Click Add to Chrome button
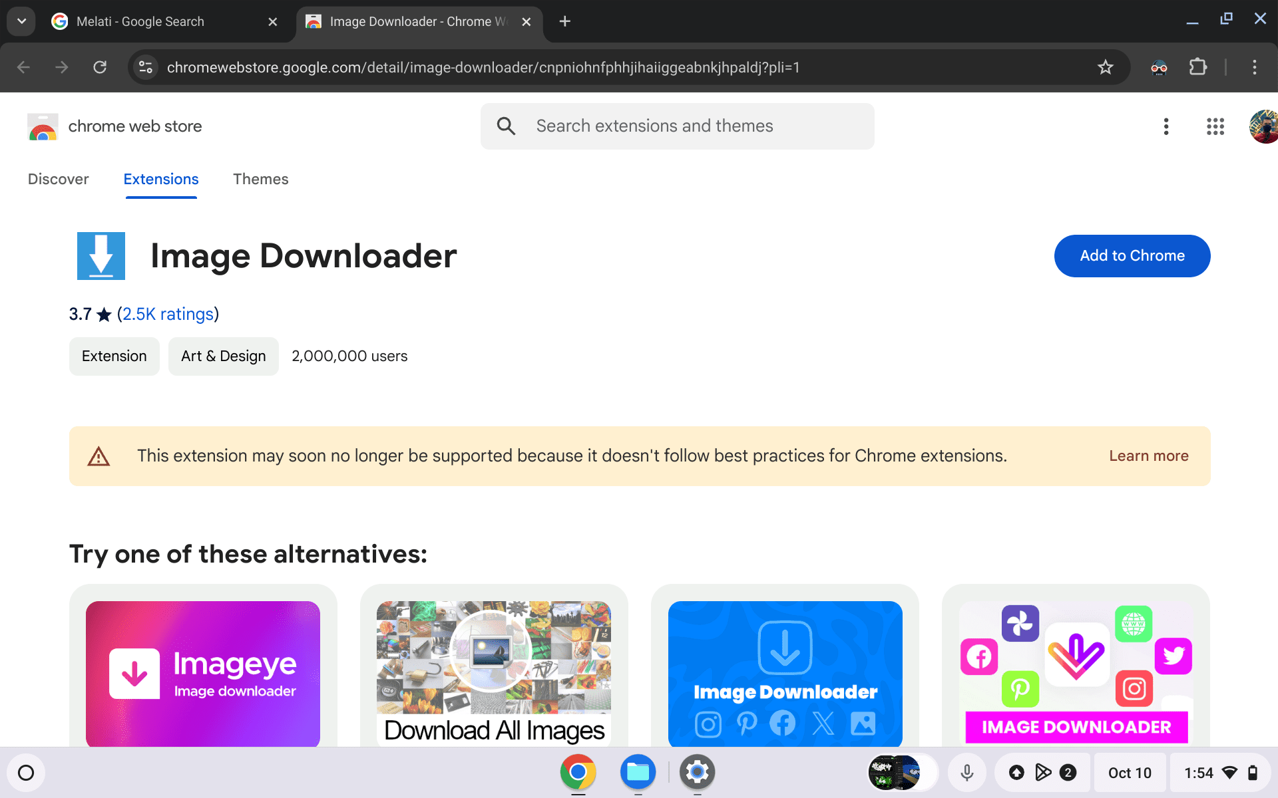 1132,256
